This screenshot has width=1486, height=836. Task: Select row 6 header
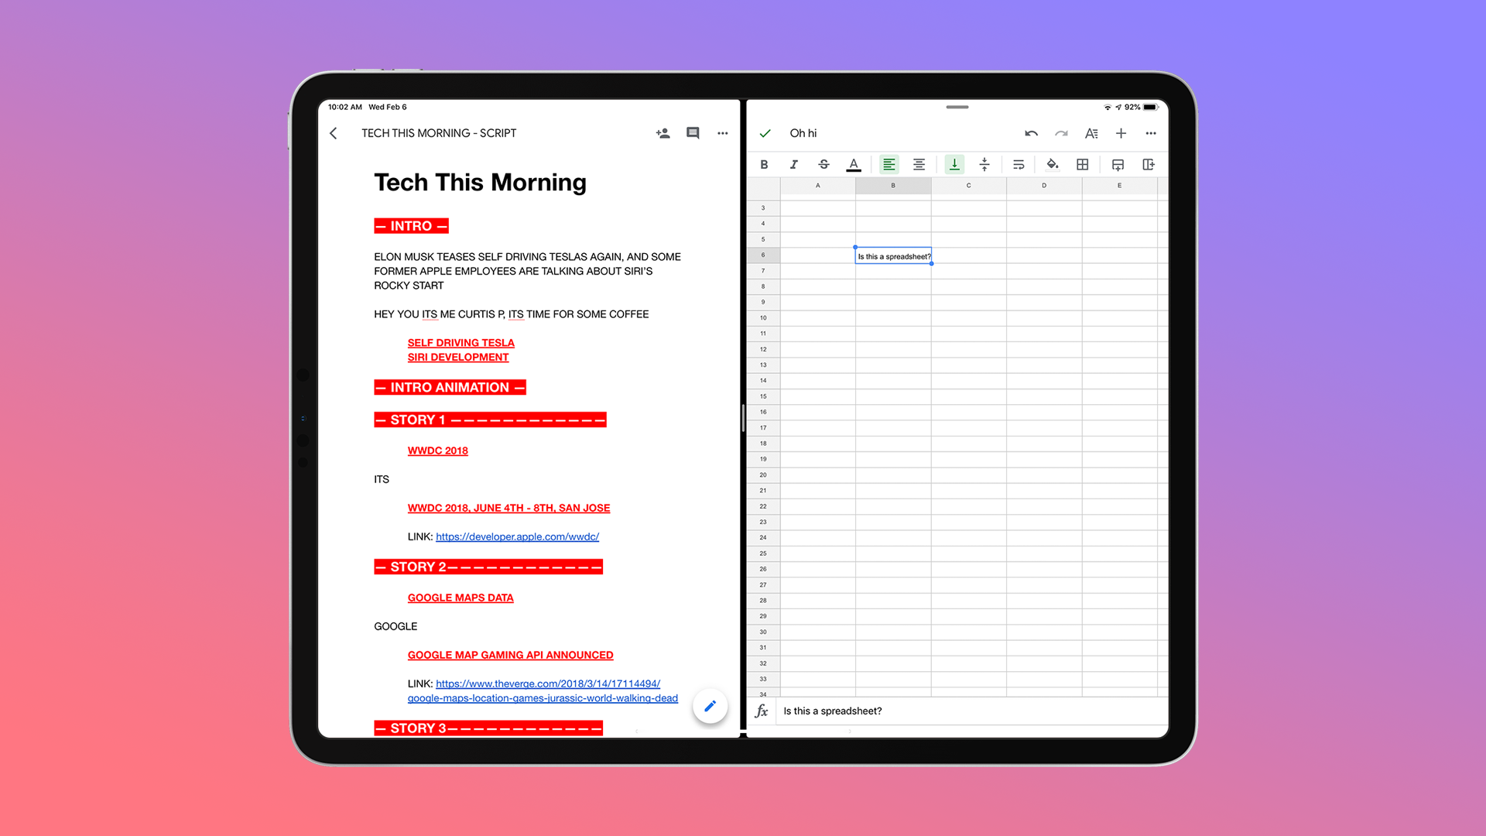tap(763, 255)
